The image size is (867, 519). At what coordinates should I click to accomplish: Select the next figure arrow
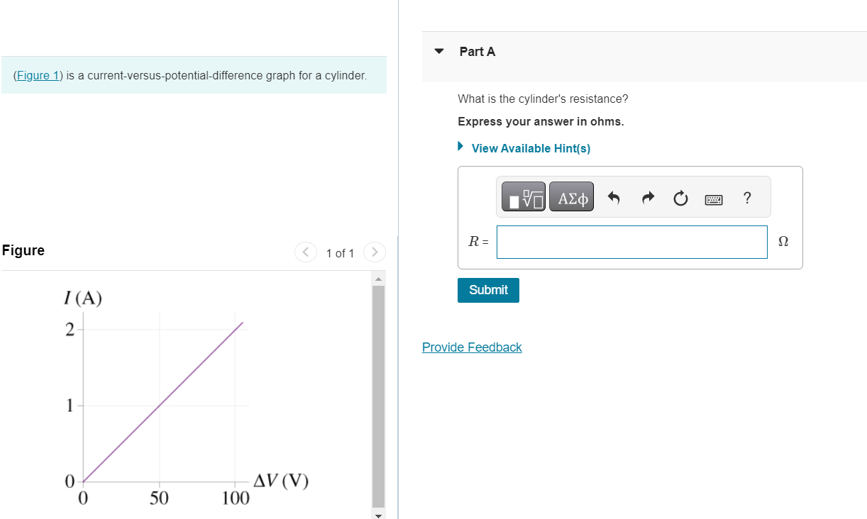click(375, 252)
